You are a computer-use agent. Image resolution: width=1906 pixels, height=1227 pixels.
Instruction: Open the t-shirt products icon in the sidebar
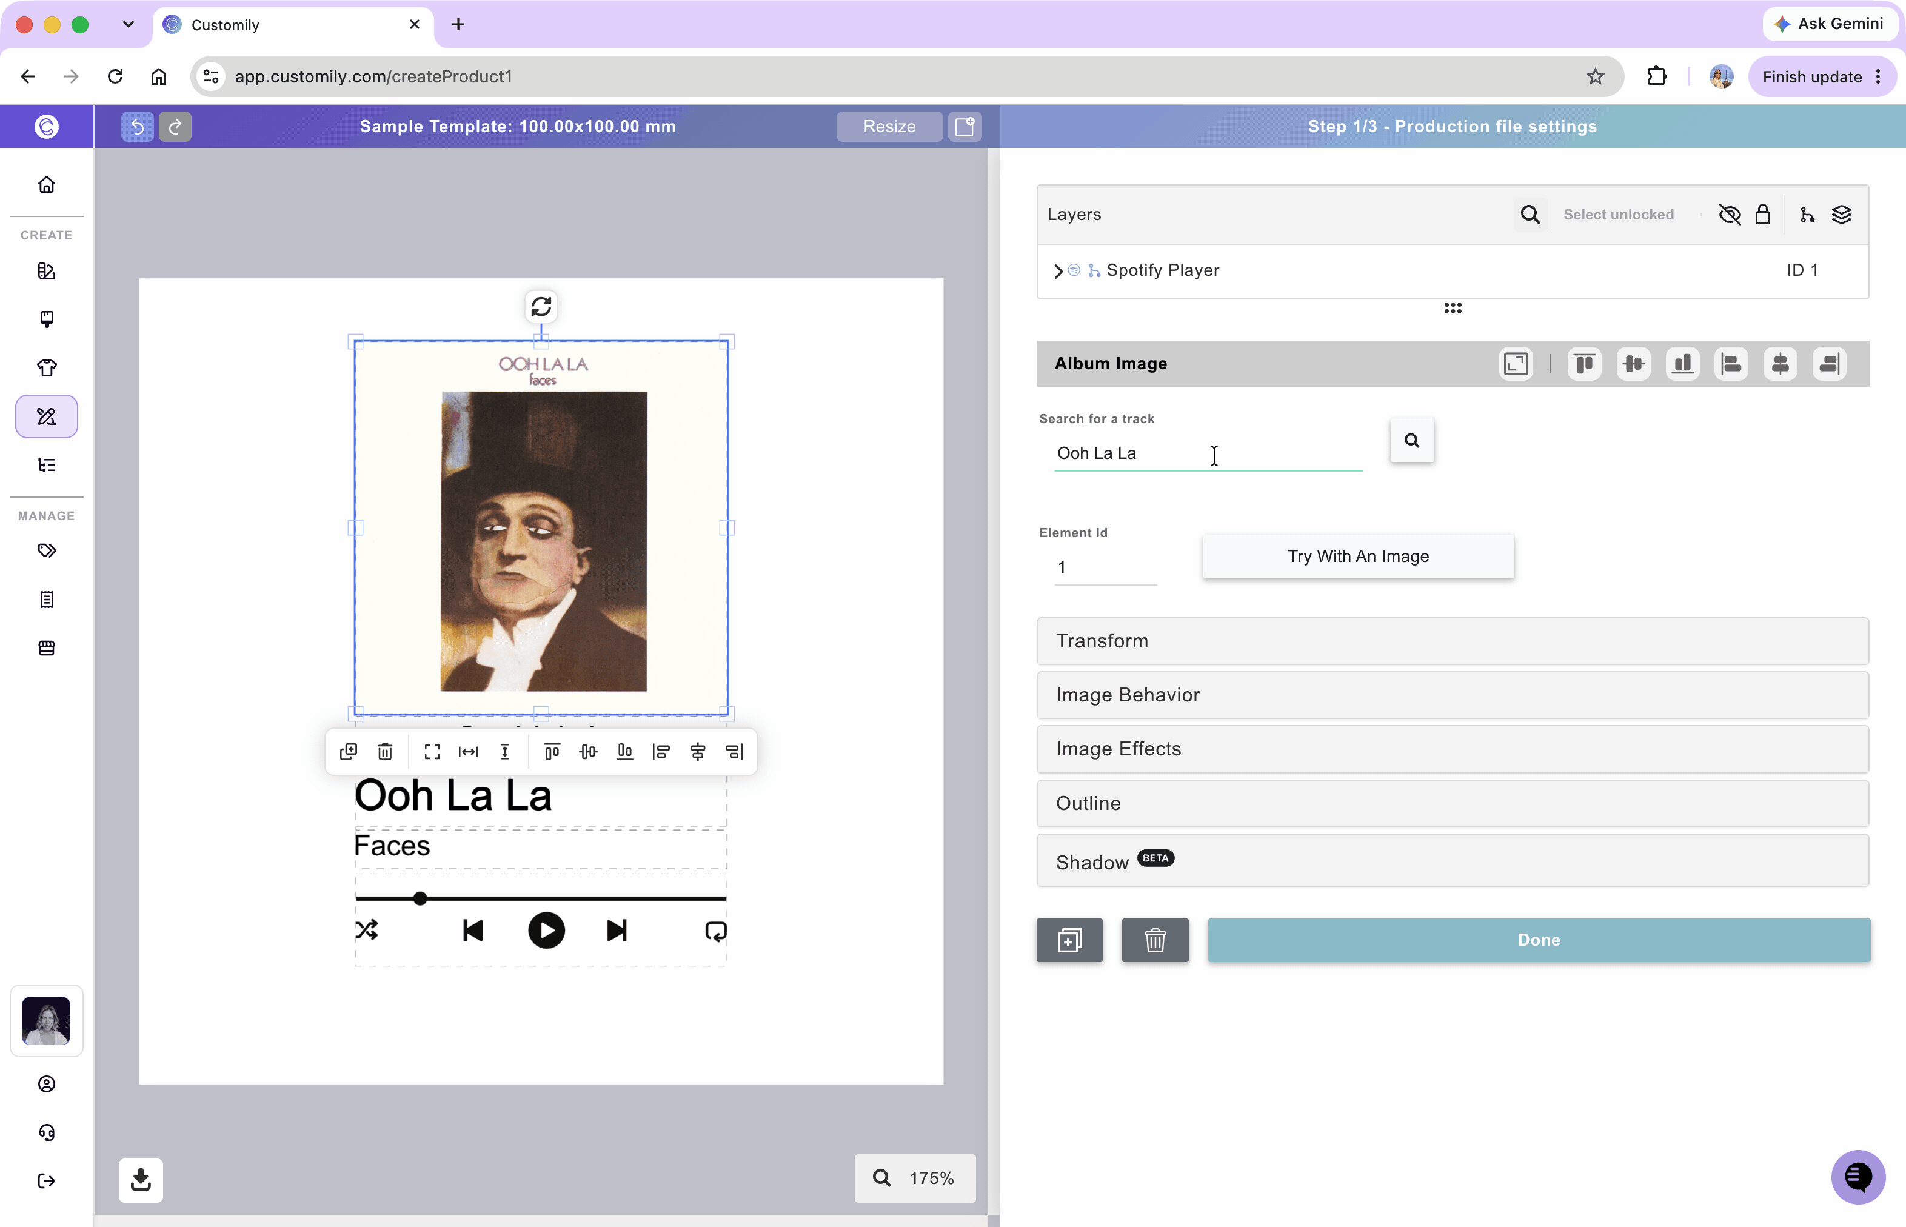(46, 367)
